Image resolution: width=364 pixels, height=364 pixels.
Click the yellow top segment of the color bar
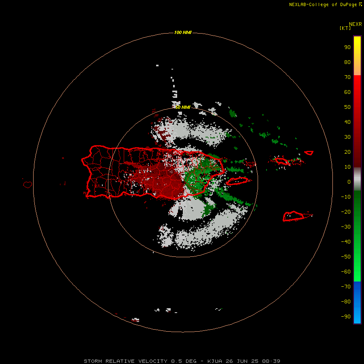pyautogui.click(x=357, y=56)
